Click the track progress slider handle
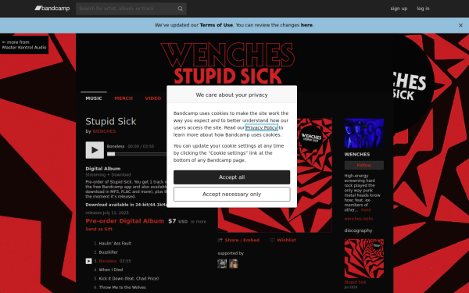The width and height of the screenshot is (469, 293). tap(111, 154)
